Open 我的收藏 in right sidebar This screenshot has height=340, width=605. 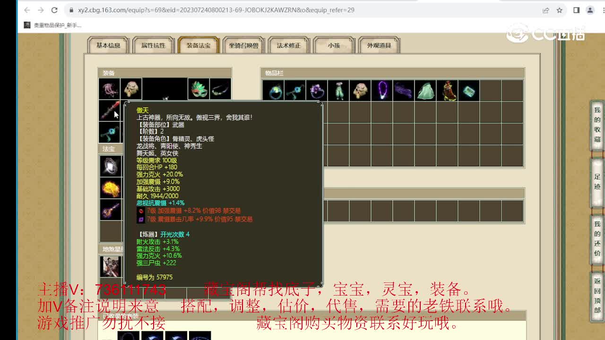597,125
